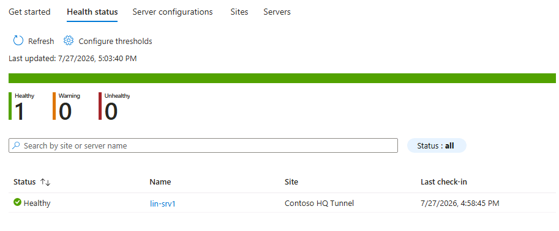Image resolution: width=559 pixels, height=231 pixels.
Task: Open the Status : all filter pill
Action: [x=437, y=145]
